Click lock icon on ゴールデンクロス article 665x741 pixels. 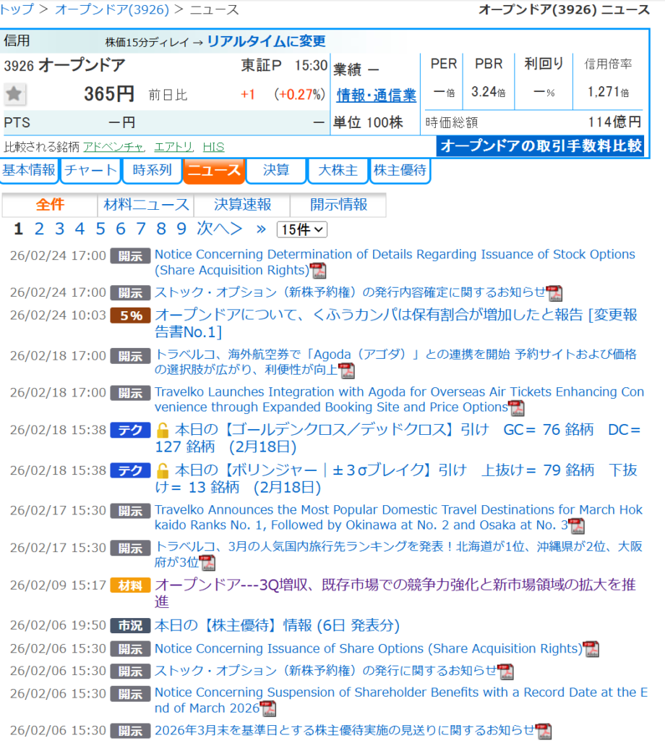click(x=163, y=431)
